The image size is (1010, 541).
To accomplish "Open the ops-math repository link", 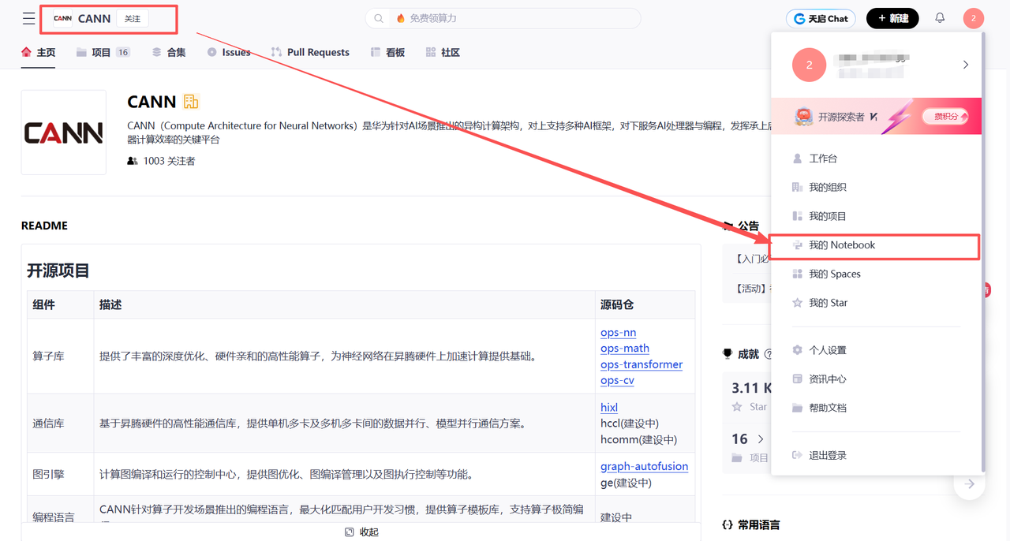I will (625, 349).
